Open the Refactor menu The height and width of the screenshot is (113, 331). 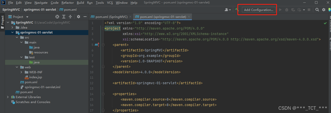(x=68, y=2)
